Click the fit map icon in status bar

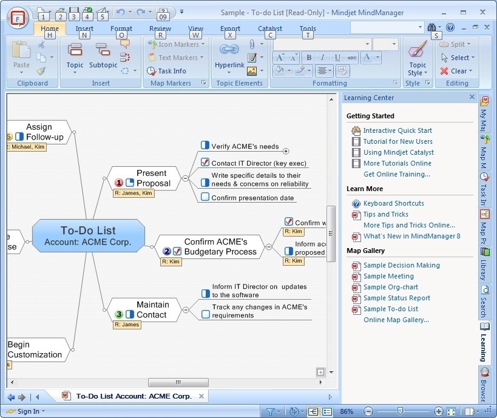451,412
